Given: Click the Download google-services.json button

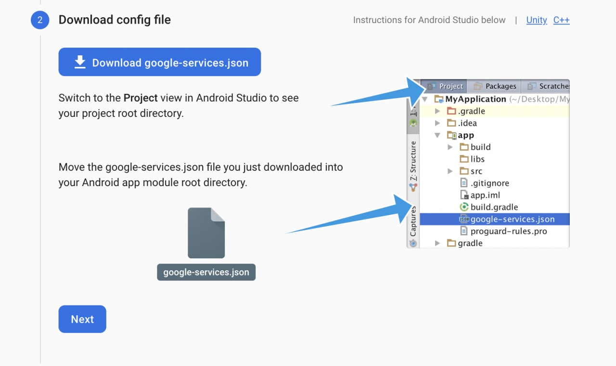Looking at the screenshot, I should click(159, 62).
